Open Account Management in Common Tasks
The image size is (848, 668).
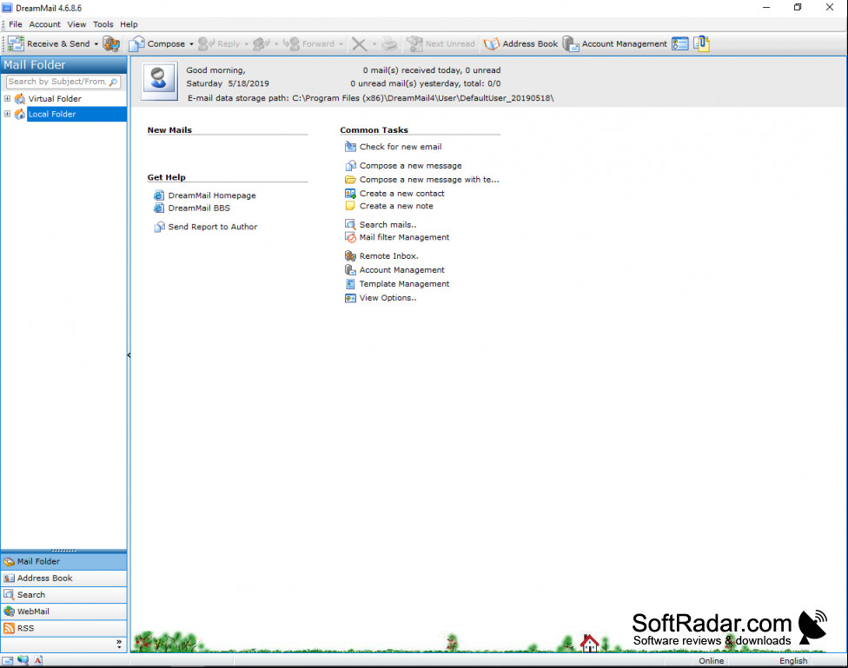click(x=401, y=270)
